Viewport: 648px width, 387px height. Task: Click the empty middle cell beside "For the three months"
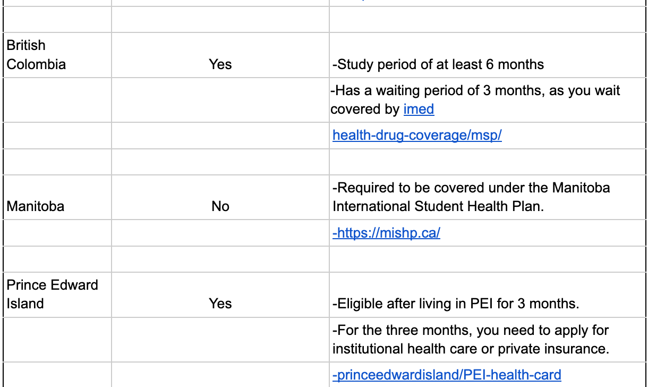pos(220,340)
